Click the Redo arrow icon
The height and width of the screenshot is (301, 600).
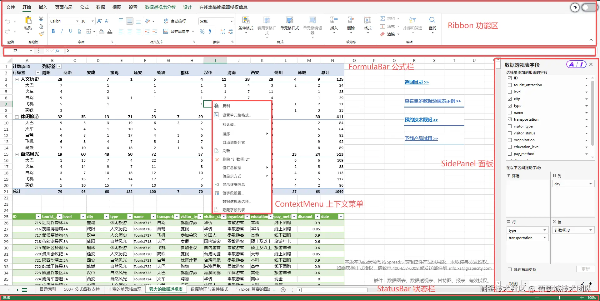[x=8, y=31]
